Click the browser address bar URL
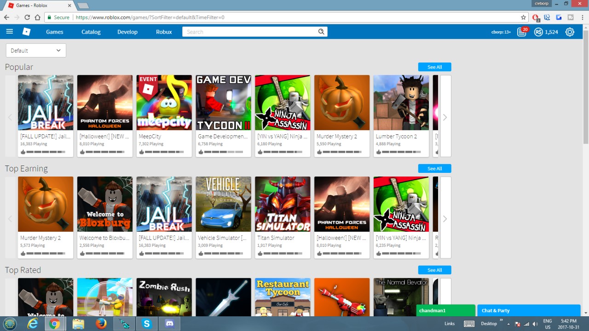589x331 pixels. [x=150, y=17]
